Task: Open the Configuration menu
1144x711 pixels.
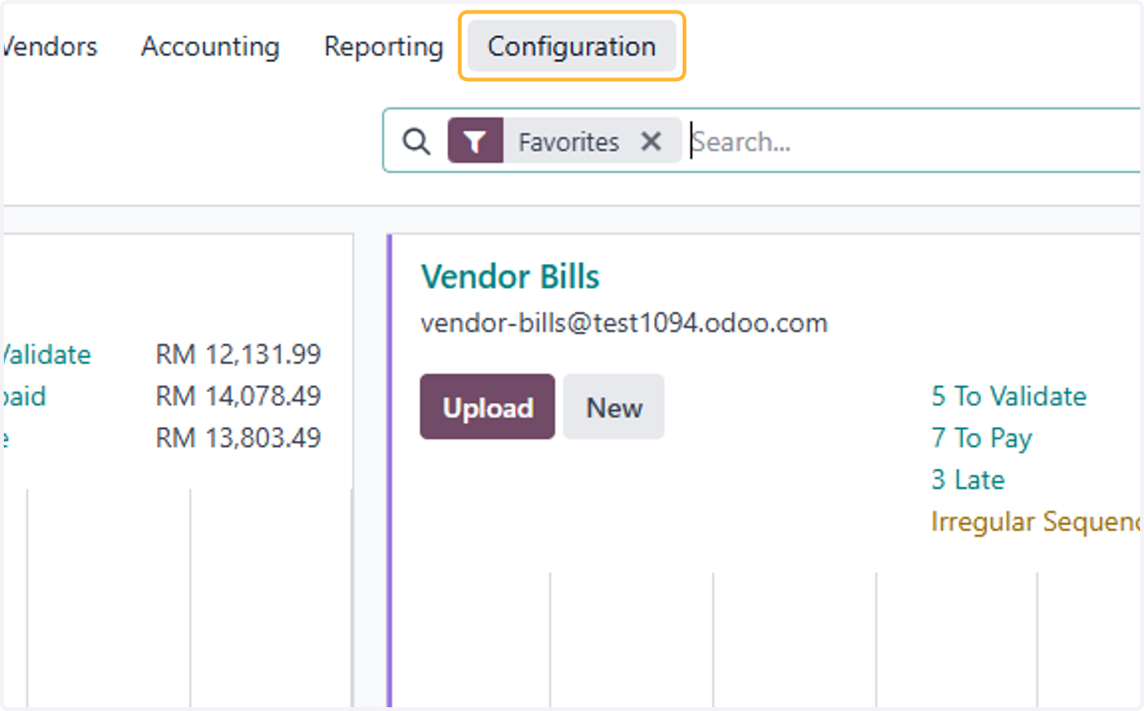Action: pyautogui.click(x=572, y=46)
